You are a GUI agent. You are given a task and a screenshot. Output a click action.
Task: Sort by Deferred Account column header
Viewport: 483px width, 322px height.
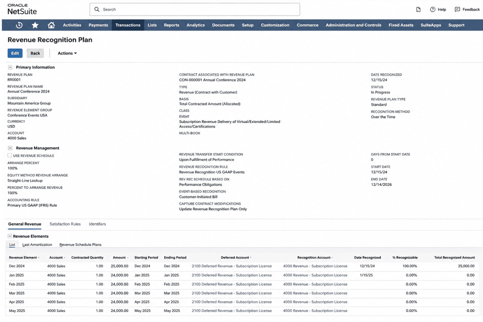(236, 257)
